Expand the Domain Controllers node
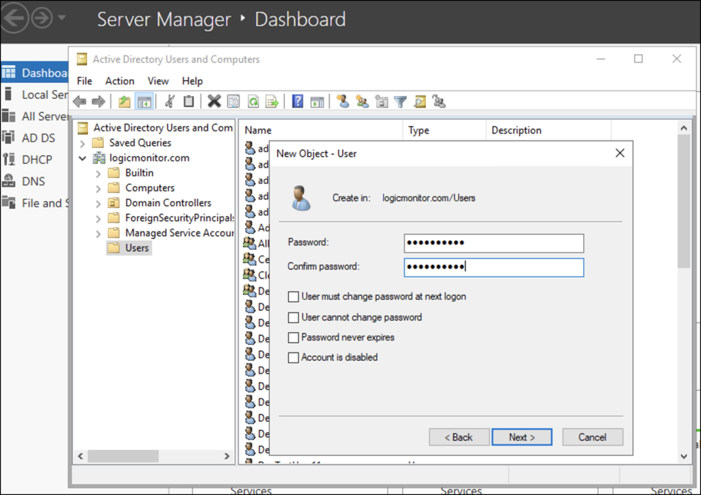 pyautogui.click(x=100, y=203)
